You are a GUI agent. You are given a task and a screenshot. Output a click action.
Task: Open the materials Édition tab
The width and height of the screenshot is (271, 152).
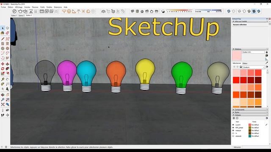point(245,63)
